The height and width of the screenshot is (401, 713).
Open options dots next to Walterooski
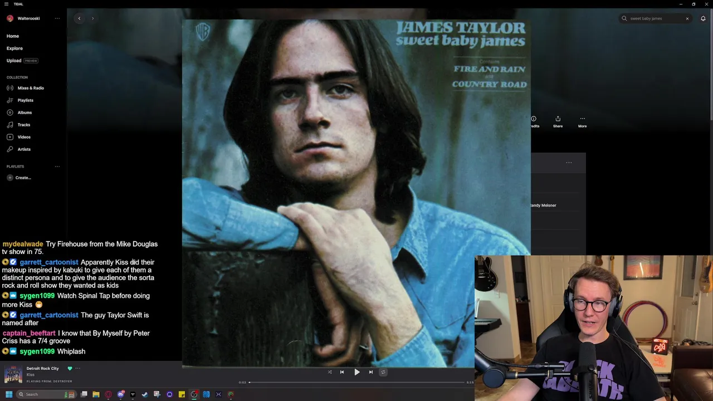[57, 18]
